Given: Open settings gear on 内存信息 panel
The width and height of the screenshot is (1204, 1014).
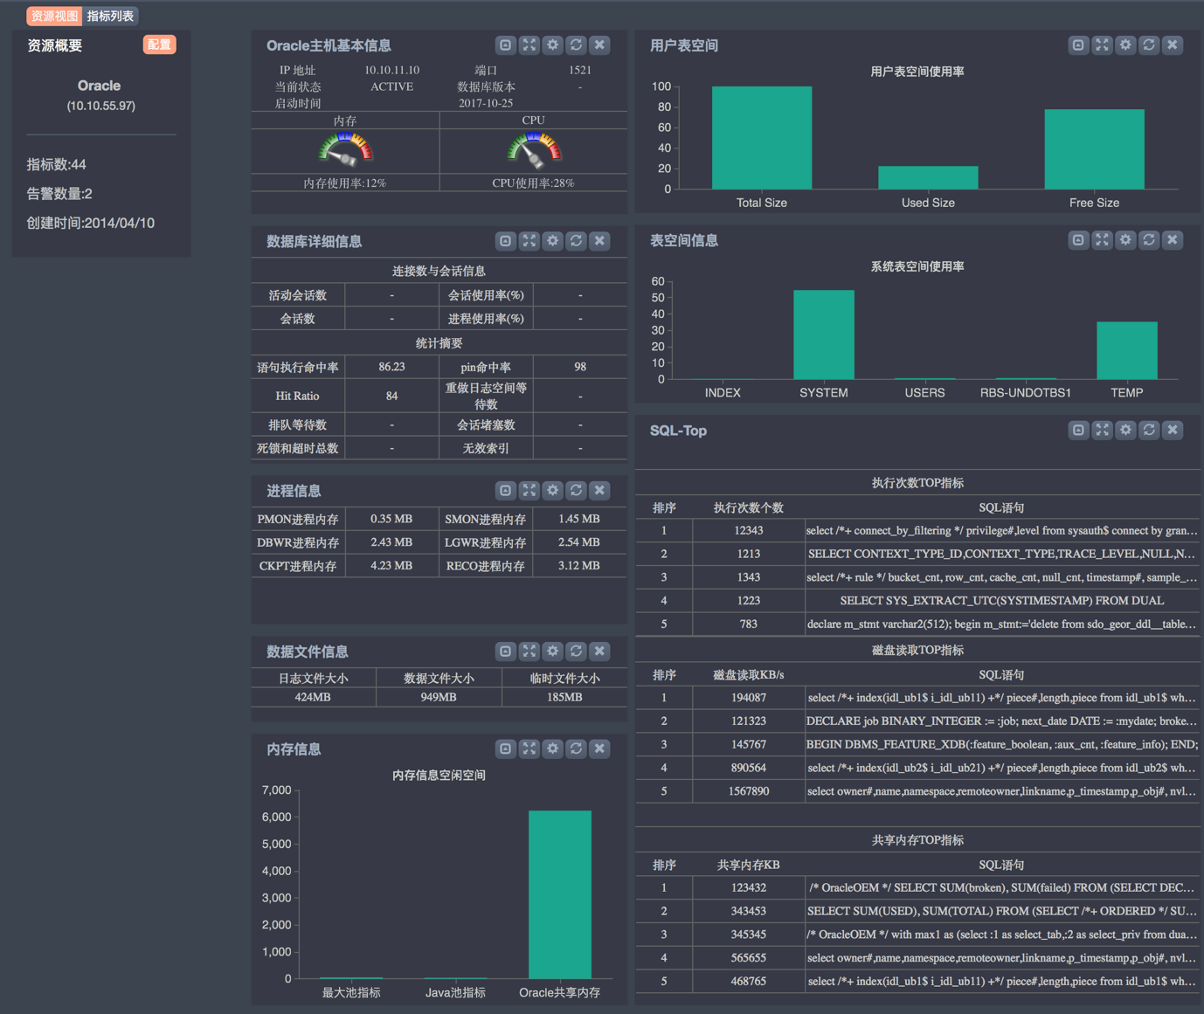Looking at the screenshot, I should pyautogui.click(x=552, y=748).
